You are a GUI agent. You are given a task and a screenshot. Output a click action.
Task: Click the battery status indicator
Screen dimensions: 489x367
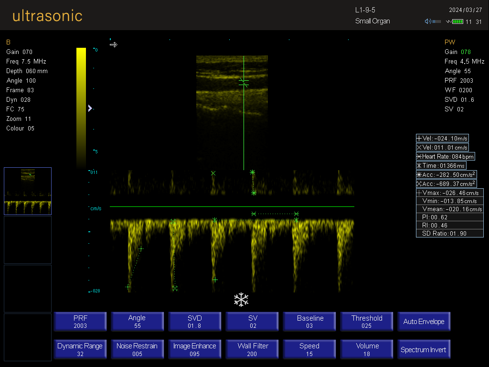point(457,22)
